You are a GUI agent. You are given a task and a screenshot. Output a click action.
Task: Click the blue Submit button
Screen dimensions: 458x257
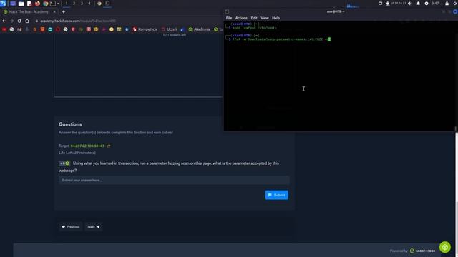click(276, 195)
